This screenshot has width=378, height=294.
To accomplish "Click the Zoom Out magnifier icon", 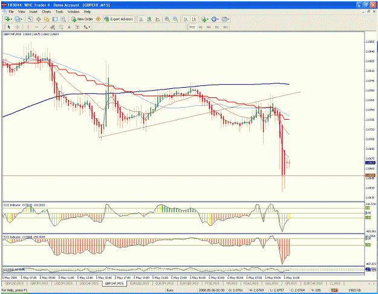I will pos(175,19).
